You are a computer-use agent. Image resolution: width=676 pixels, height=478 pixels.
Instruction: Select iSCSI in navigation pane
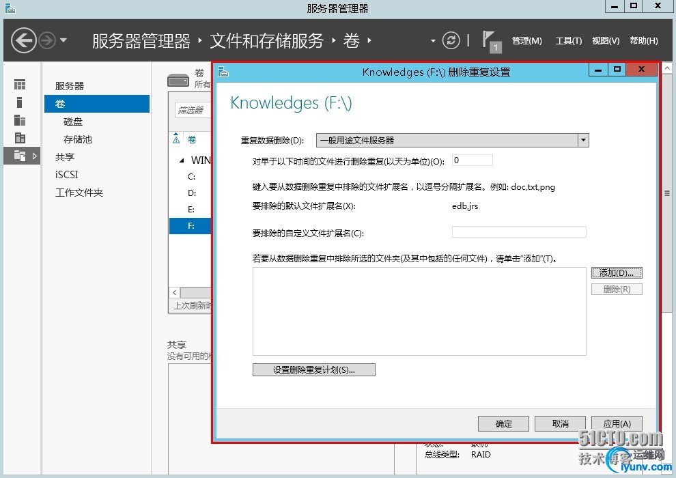pos(66,175)
